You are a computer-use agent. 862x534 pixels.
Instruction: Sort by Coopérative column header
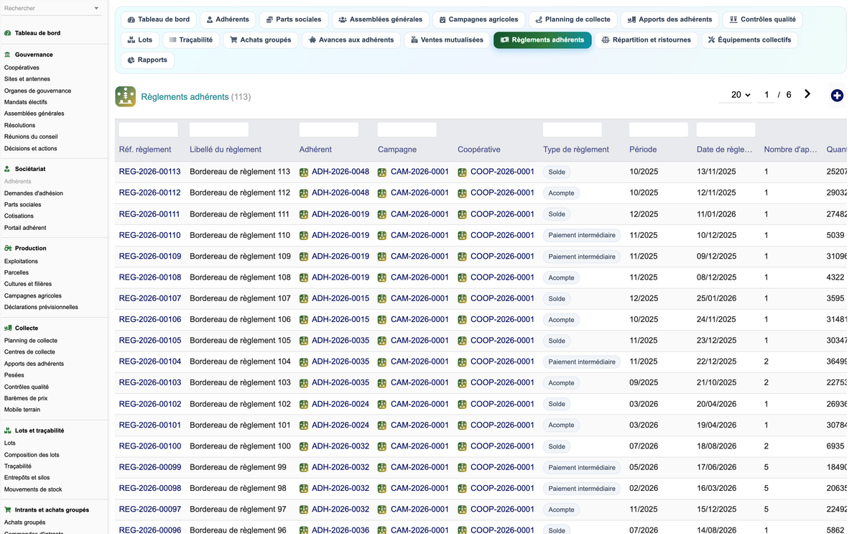click(479, 149)
